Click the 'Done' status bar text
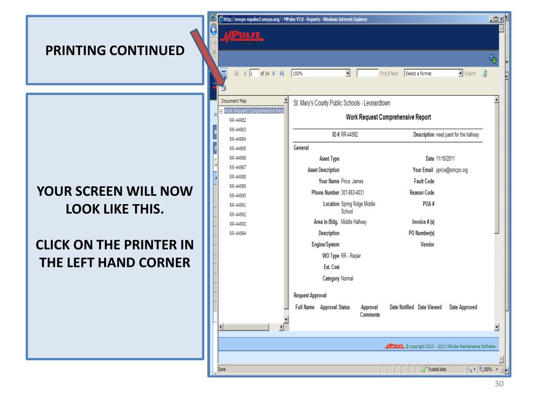The image size is (536, 402). [222, 369]
